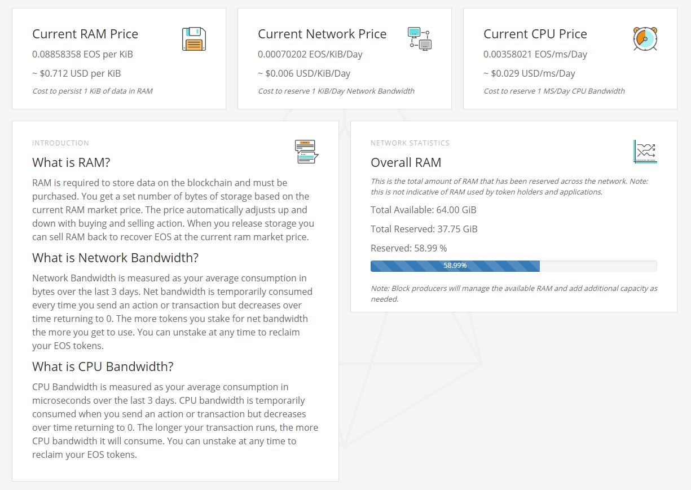Select the 0.00070202 EOS/KiB/Day value

click(x=310, y=54)
